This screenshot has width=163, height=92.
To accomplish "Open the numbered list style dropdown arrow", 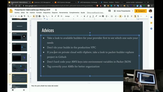I will 118,16.
